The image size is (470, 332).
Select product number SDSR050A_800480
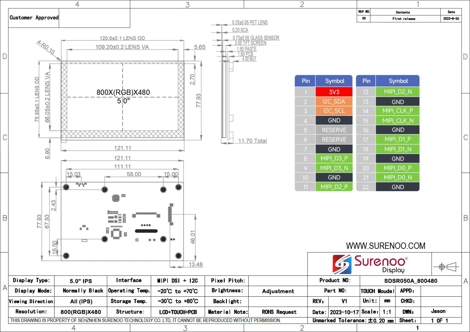click(410, 281)
